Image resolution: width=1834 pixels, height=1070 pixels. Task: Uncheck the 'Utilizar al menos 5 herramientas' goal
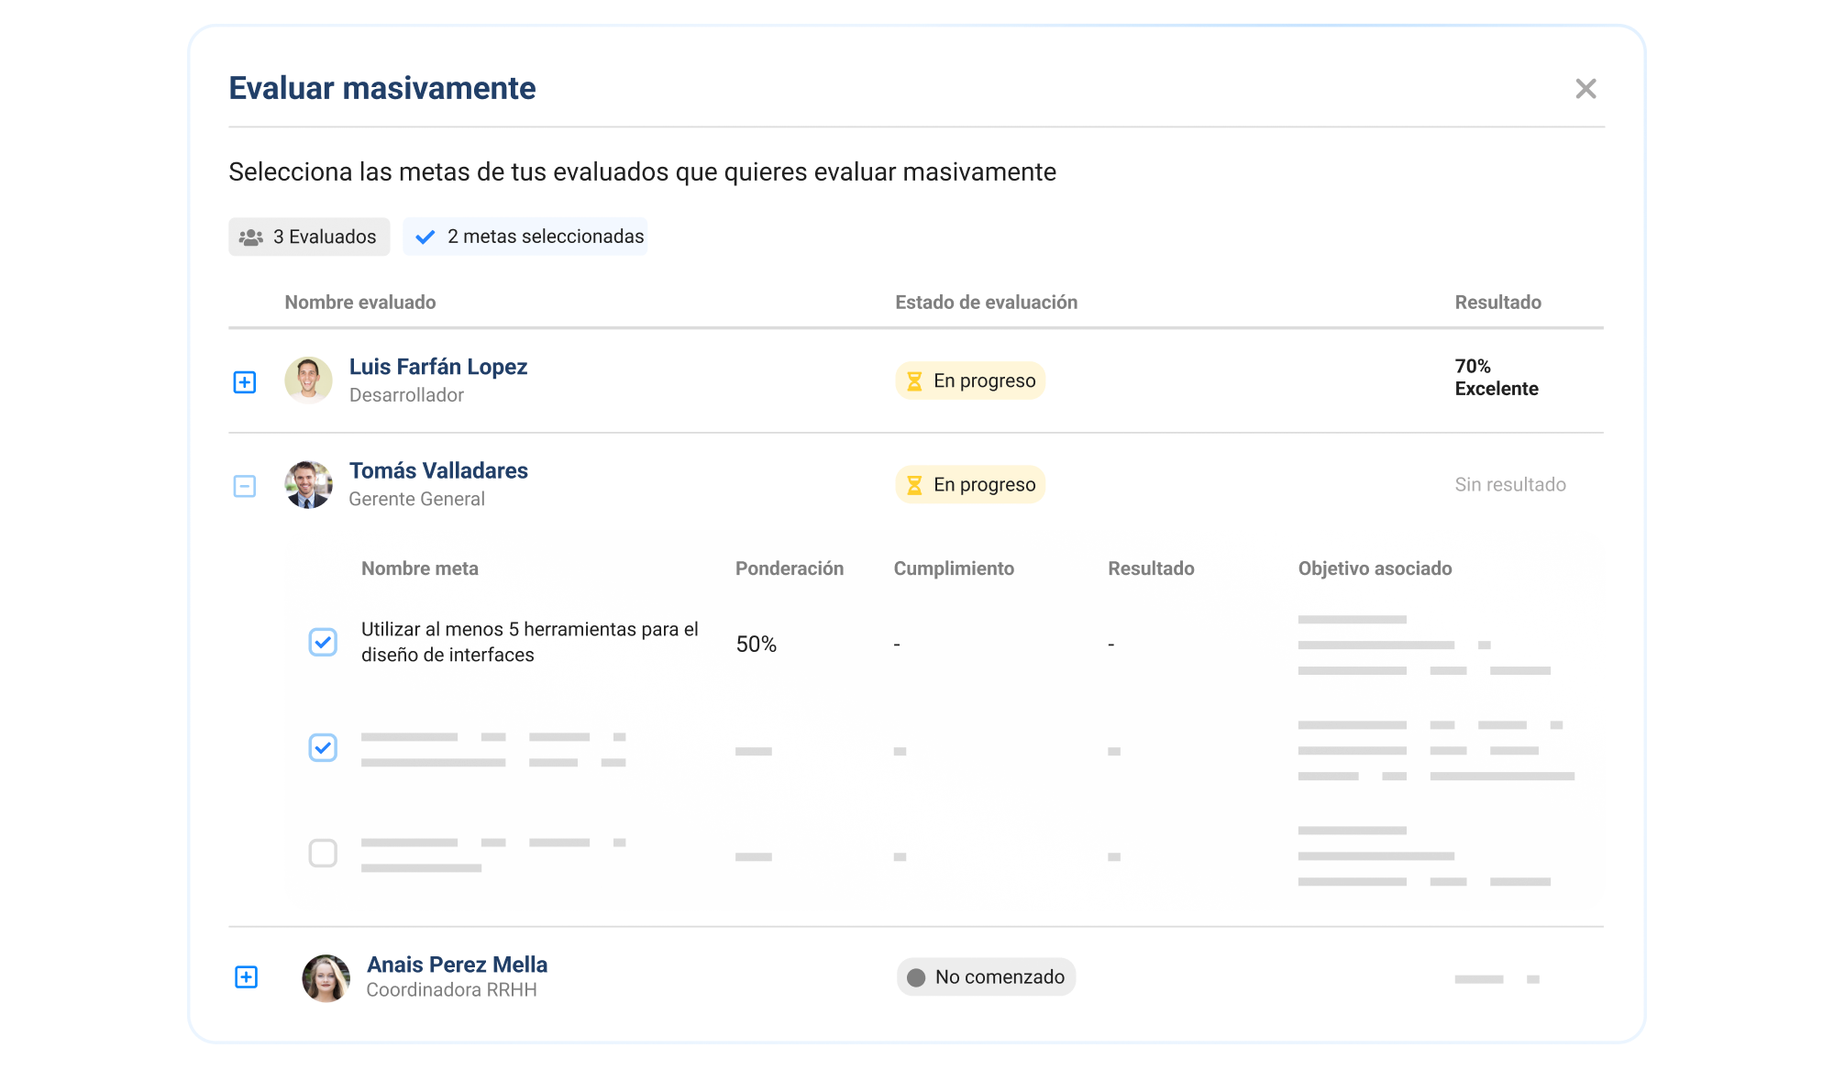[323, 642]
